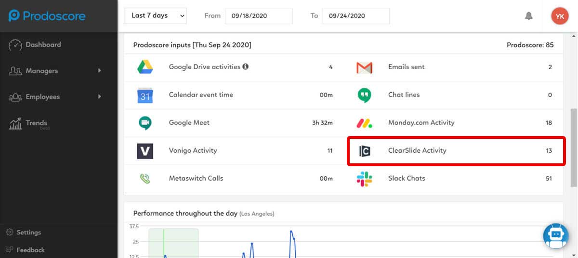Image resolution: width=578 pixels, height=258 pixels.
Task: Select the Emails sent label
Action: coord(407,67)
